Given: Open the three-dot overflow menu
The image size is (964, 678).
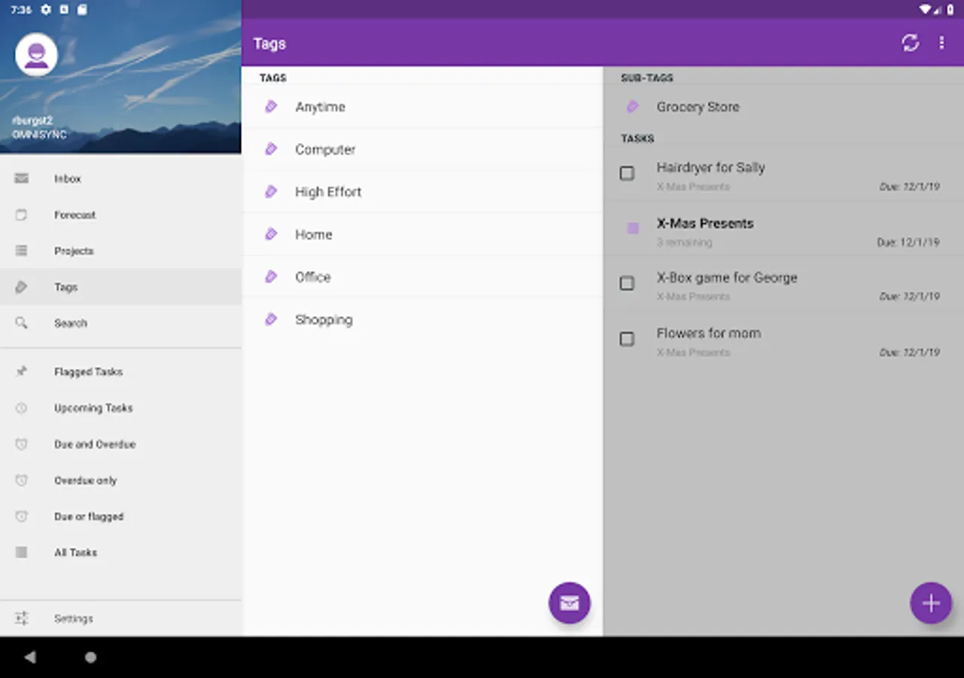Looking at the screenshot, I should [x=941, y=43].
